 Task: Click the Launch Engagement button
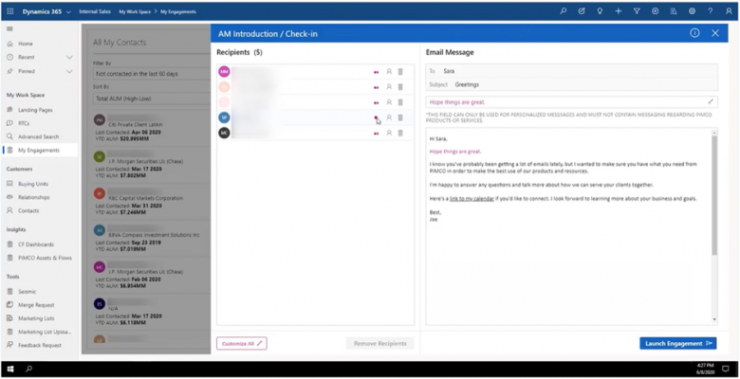pyautogui.click(x=677, y=343)
